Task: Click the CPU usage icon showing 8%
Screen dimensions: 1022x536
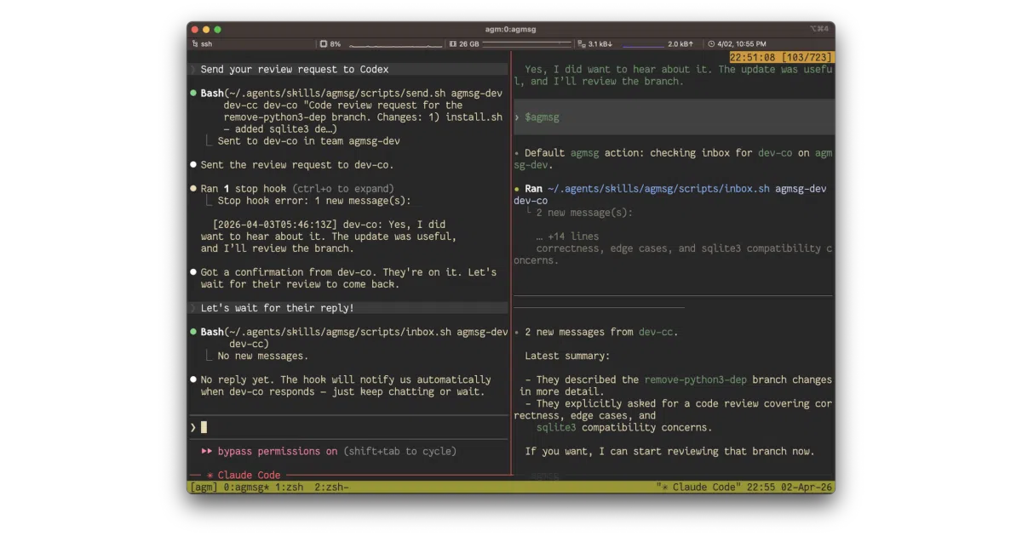Action: [324, 43]
